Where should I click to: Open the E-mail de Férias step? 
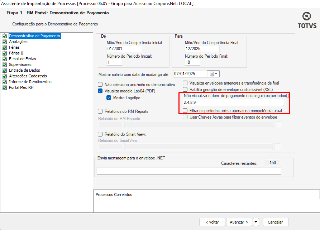point(23,59)
